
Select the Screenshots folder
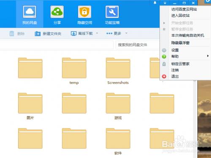pos(118,68)
